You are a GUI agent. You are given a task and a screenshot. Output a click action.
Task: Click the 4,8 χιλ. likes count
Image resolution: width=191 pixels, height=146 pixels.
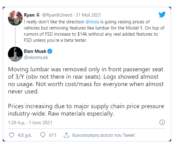25,135
